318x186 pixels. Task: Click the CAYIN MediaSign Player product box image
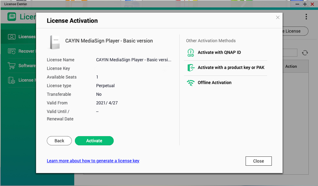(55, 42)
